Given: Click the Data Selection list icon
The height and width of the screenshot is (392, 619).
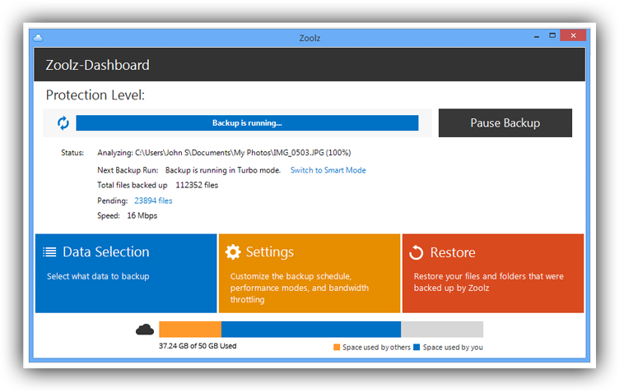Looking at the screenshot, I should click(49, 251).
